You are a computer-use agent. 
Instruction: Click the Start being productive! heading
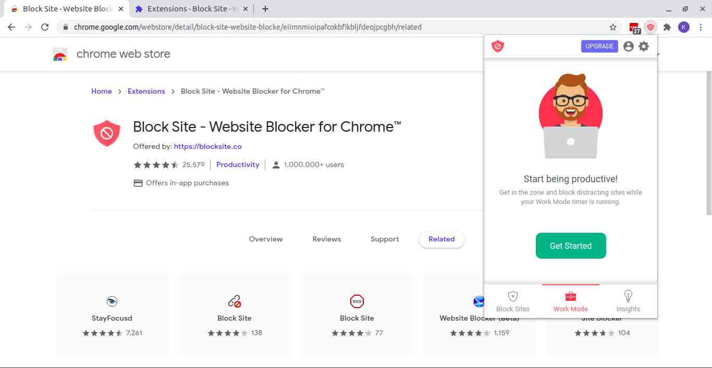(x=571, y=179)
